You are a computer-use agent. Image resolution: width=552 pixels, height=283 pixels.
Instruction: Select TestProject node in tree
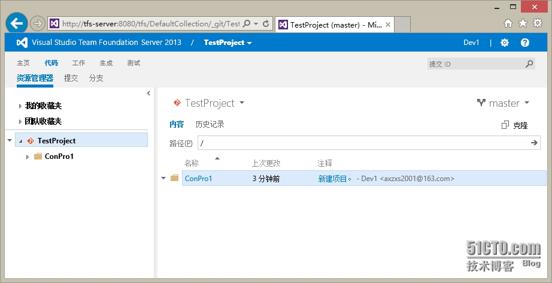pyautogui.click(x=57, y=141)
